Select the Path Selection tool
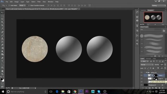This screenshot has width=167, height=94. click(2, 64)
